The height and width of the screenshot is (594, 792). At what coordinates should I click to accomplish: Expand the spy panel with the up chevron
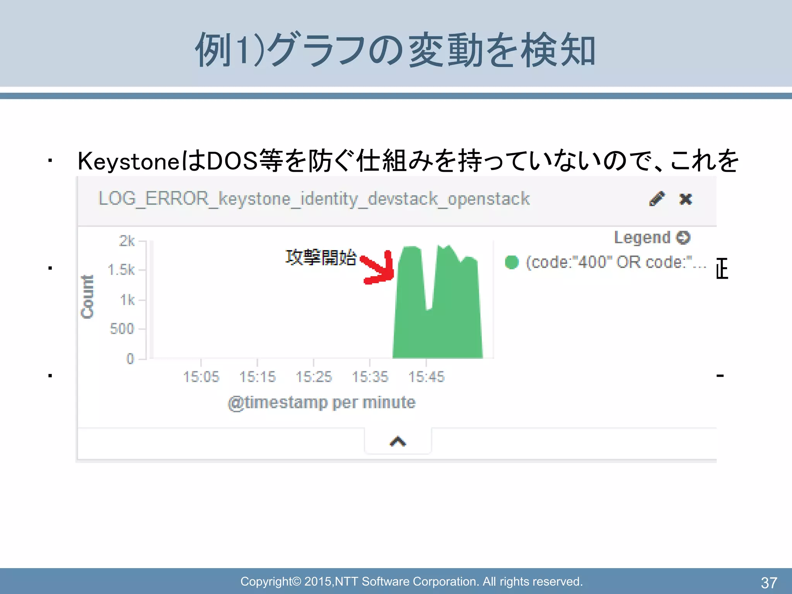[x=398, y=441]
